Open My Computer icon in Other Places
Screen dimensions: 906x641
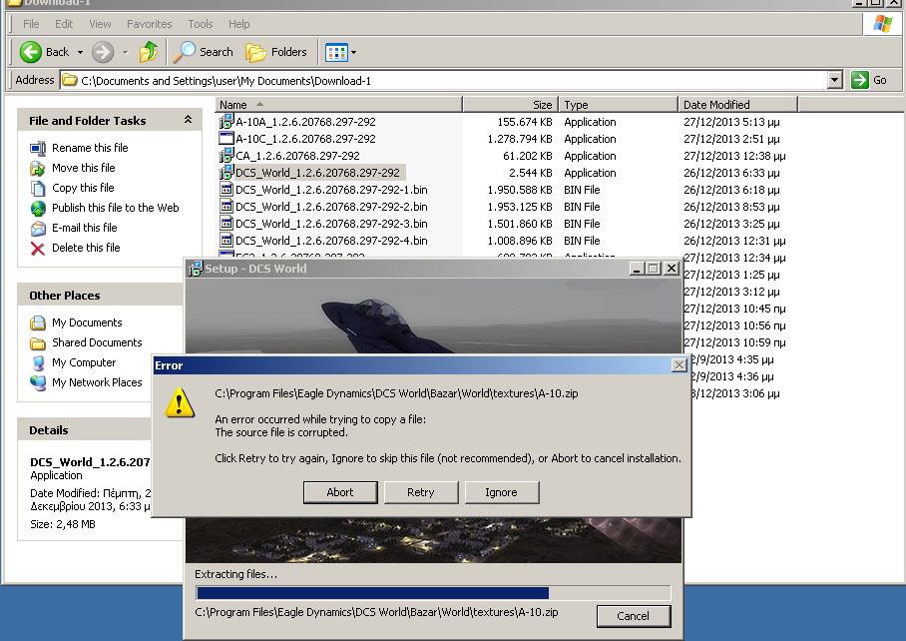[x=38, y=363]
